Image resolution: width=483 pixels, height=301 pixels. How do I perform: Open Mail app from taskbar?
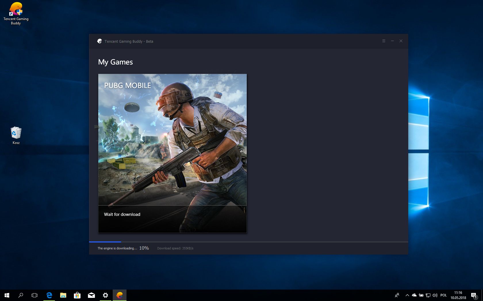[91, 295]
